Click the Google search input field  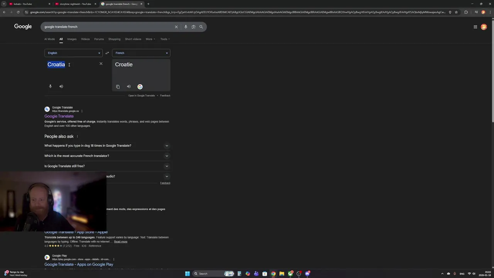108,27
